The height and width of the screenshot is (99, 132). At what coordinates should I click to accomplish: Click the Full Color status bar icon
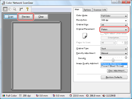(x=4, y=96)
